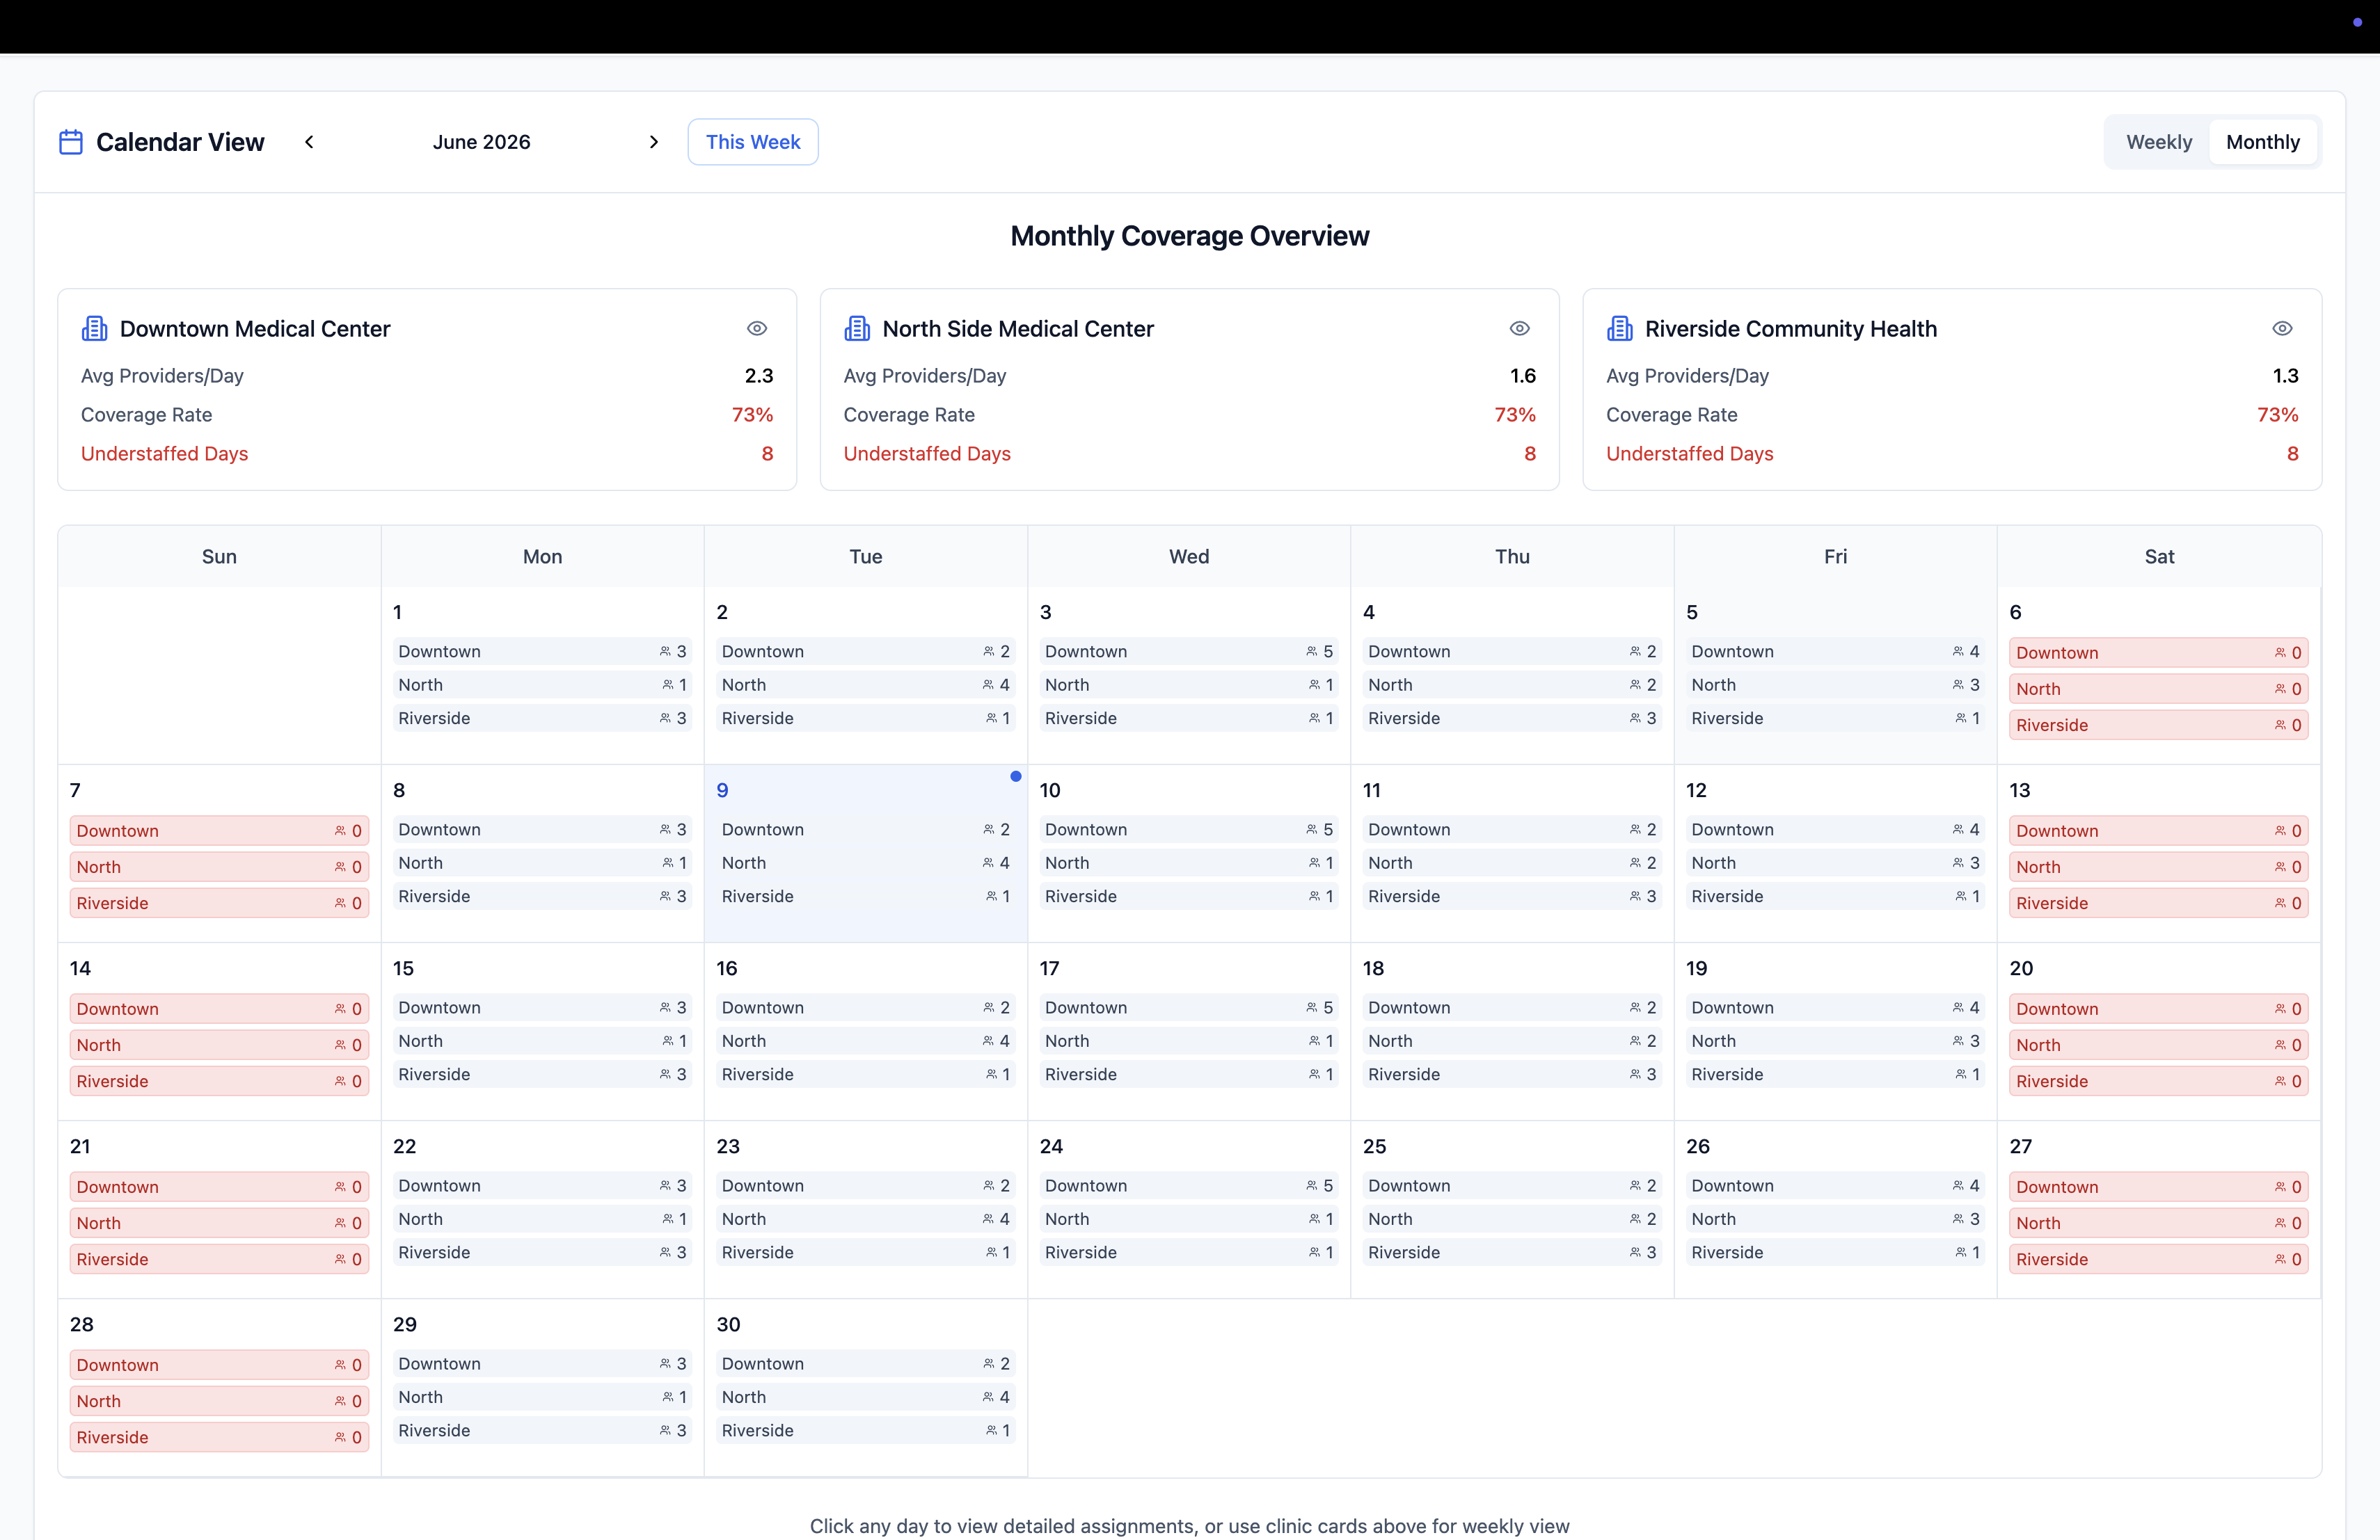The height and width of the screenshot is (1540, 2380).
Task: Toggle the North Side Medical Center eye icon
Action: [x=1520, y=329]
